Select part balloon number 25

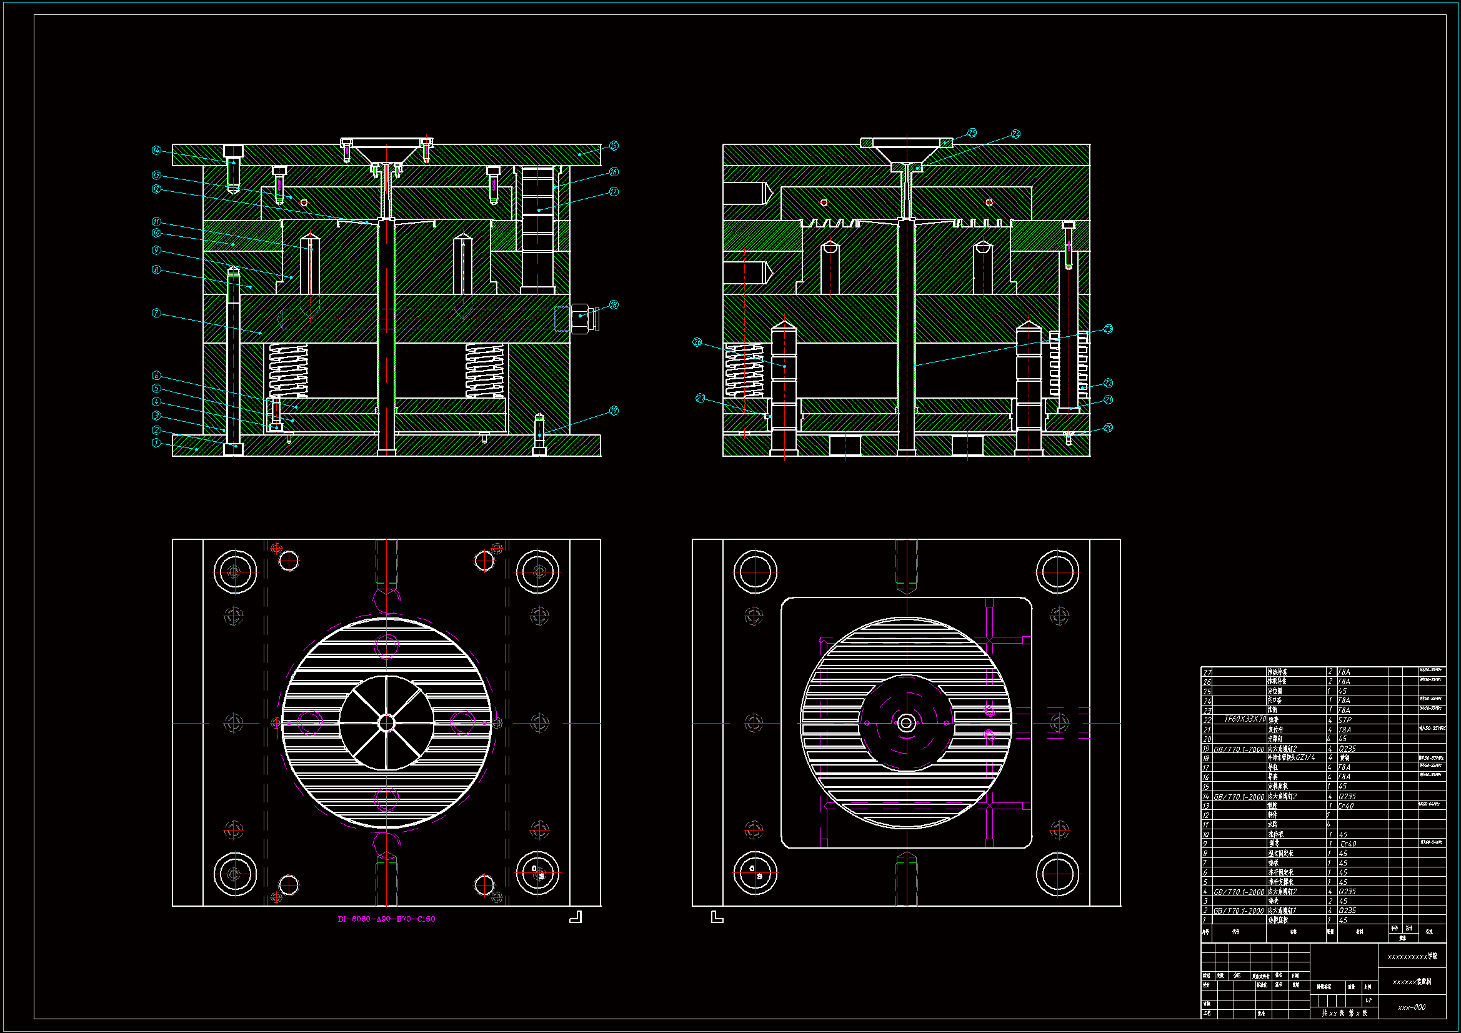coord(972,132)
